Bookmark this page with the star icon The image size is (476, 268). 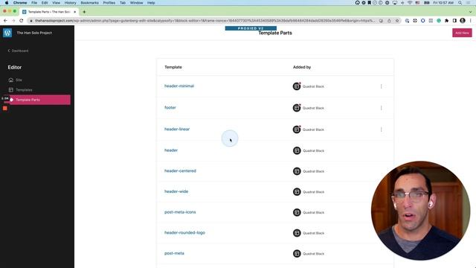pos(396,21)
